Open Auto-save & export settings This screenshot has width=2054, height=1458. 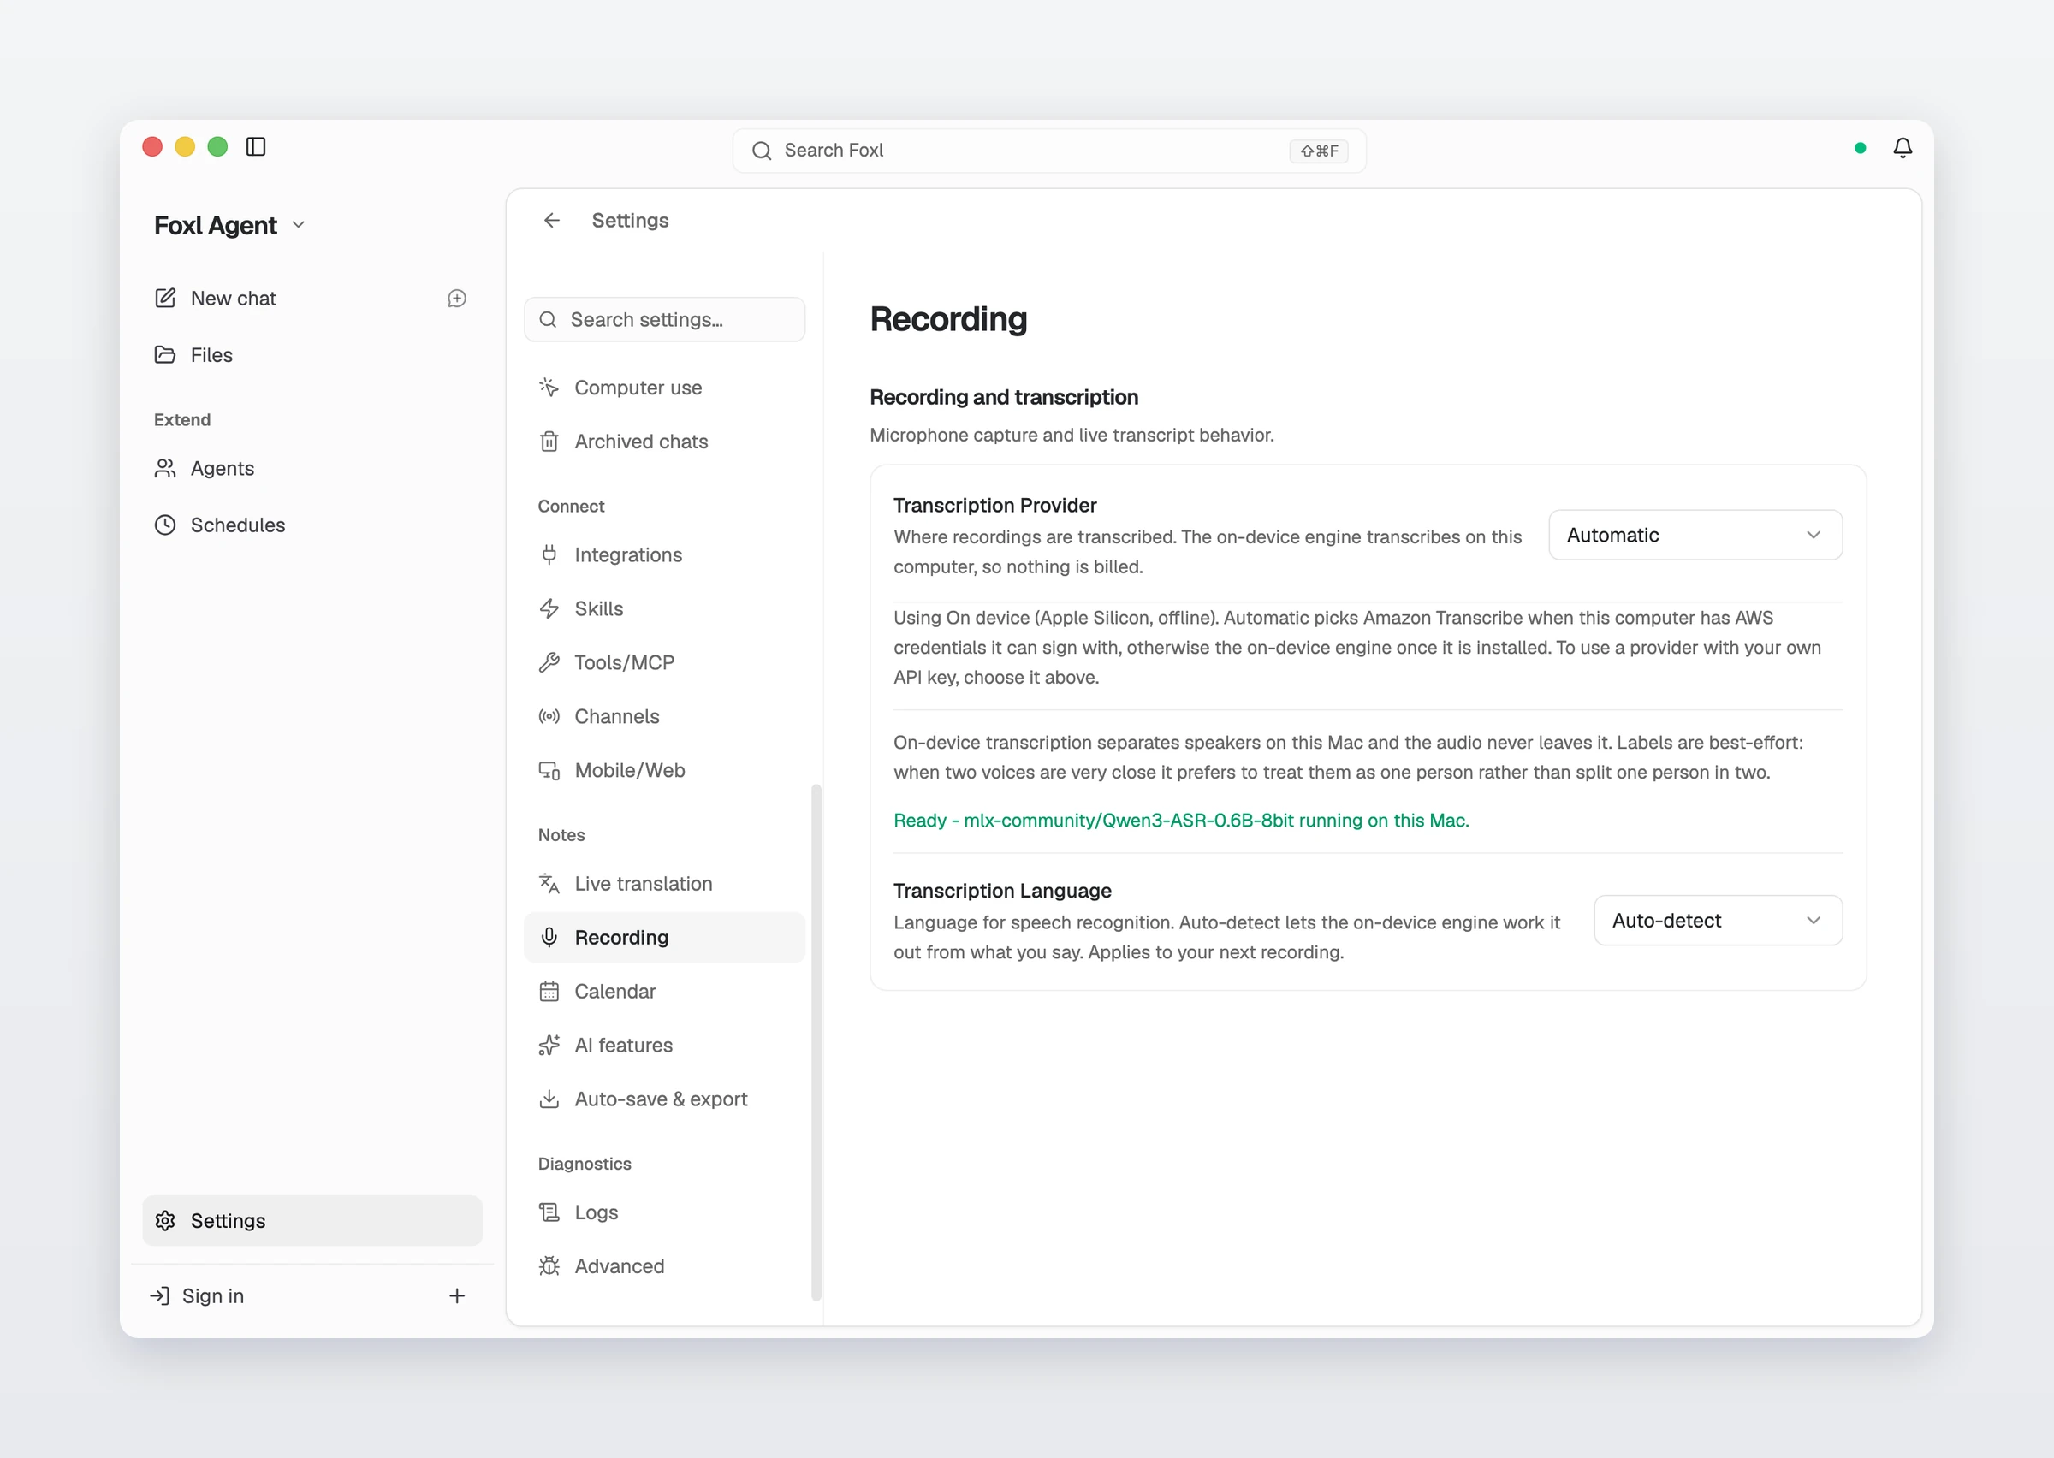tap(664, 1099)
